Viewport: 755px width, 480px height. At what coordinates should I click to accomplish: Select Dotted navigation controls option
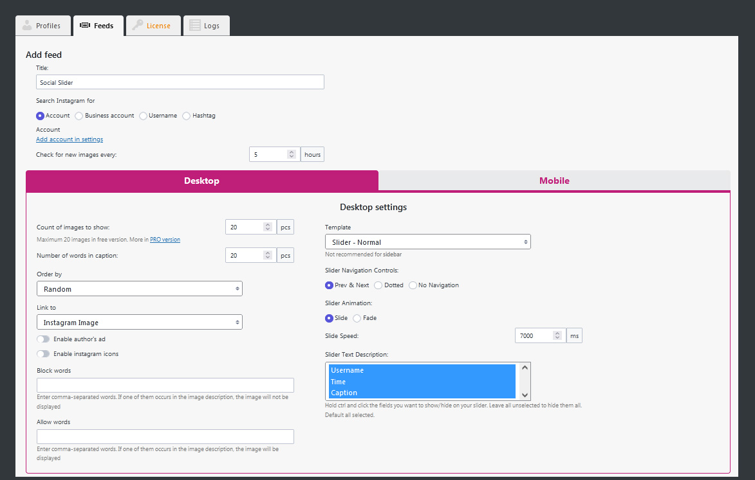tap(378, 285)
